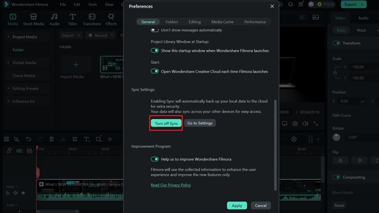Apply the preferences changes
The width and height of the screenshot is (379, 213).
[x=237, y=205]
